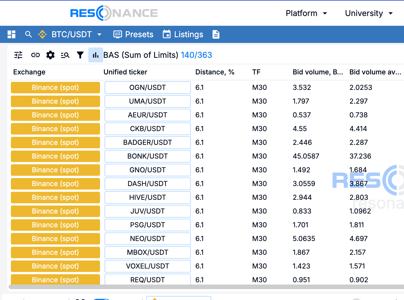The width and height of the screenshot is (404, 300).
Task: Sort by the Bid volume av... column header
Action: pyautogui.click(x=375, y=72)
